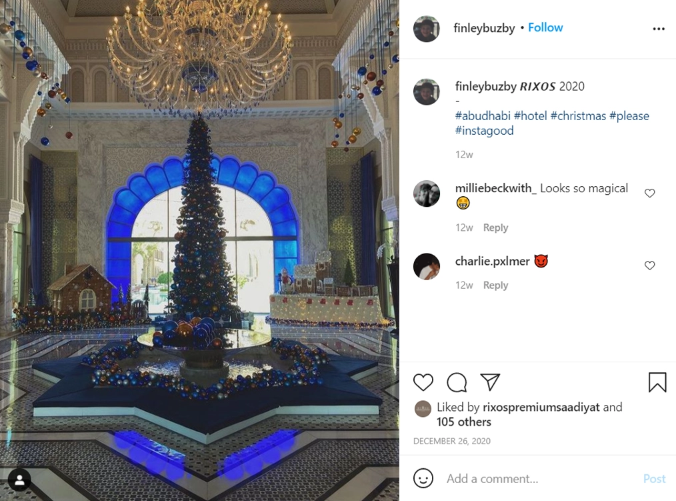Open the #instagood hashtag
The image size is (676, 501).
click(484, 130)
